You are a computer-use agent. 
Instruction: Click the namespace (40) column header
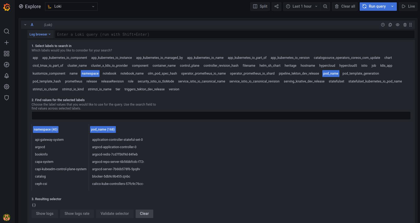(x=46, y=129)
